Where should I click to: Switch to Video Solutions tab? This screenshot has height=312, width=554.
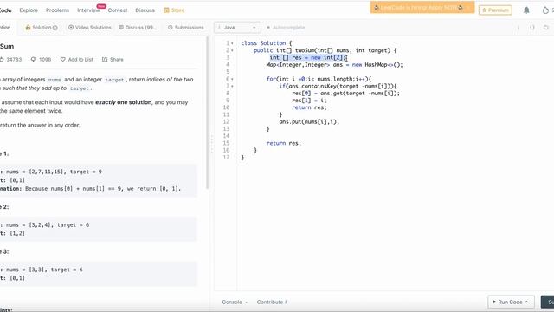(x=90, y=28)
